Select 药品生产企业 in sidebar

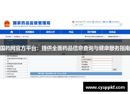(x=12, y=69)
